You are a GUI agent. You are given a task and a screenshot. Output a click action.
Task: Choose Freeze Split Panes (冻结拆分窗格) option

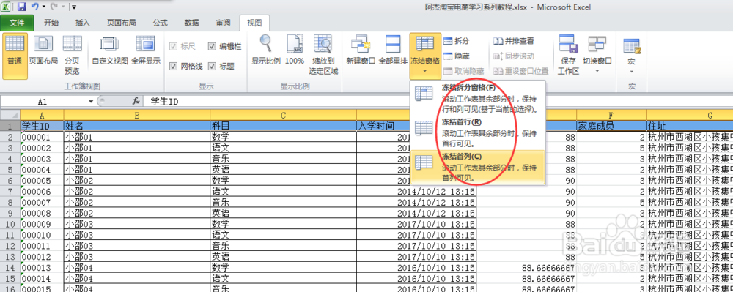(x=478, y=99)
